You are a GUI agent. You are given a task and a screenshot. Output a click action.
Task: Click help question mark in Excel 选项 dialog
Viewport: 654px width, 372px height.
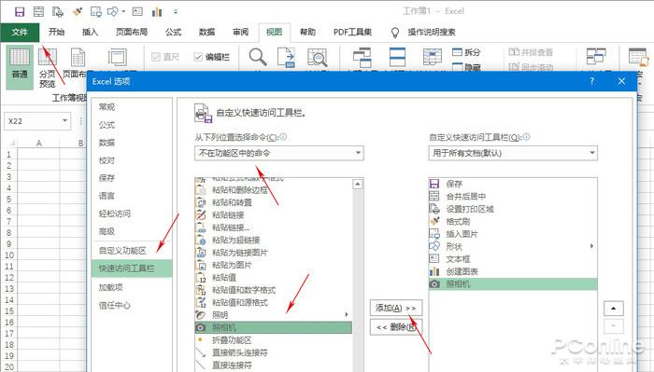pyautogui.click(x=591, y=81)
